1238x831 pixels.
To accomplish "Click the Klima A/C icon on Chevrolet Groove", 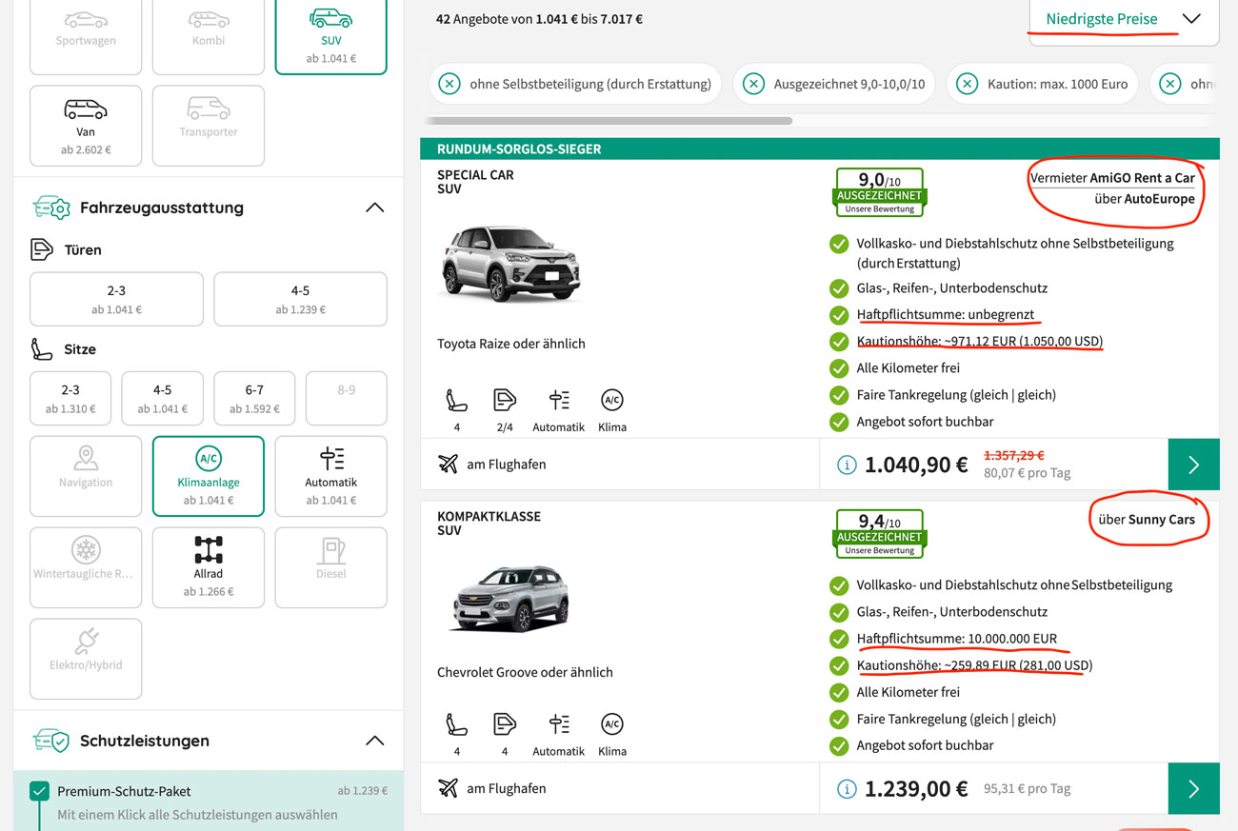I will pos(612,724).
